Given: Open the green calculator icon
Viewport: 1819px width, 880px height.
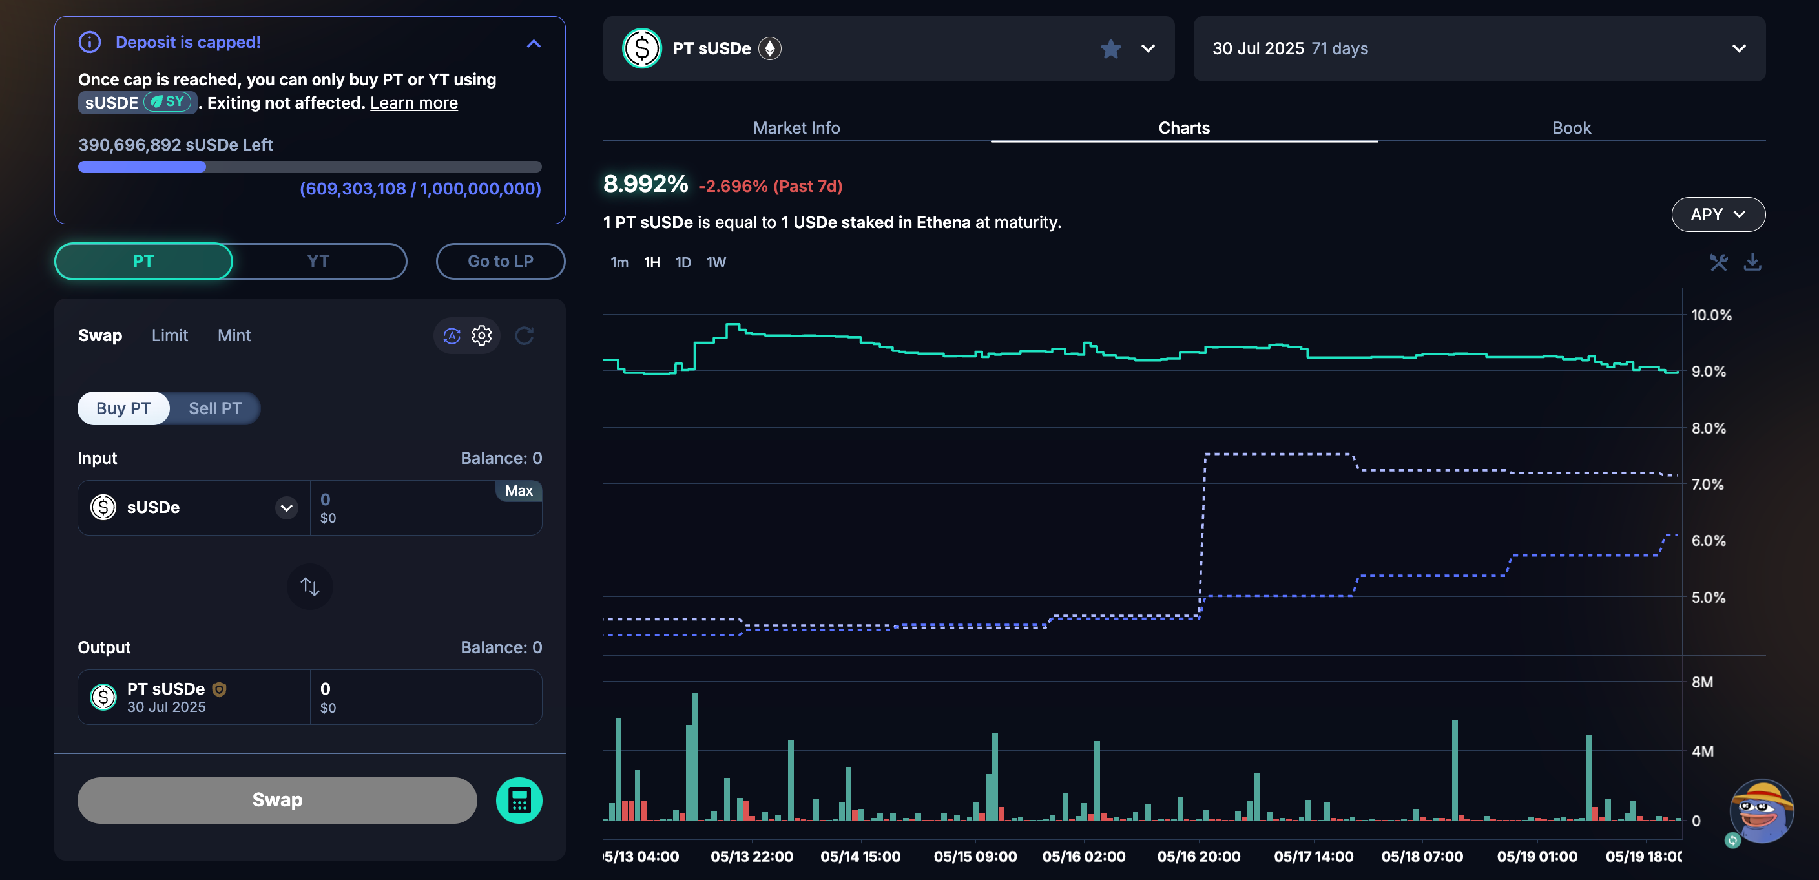Looking at the screenshot, I should pyautogui.click(x=519, y=800).
